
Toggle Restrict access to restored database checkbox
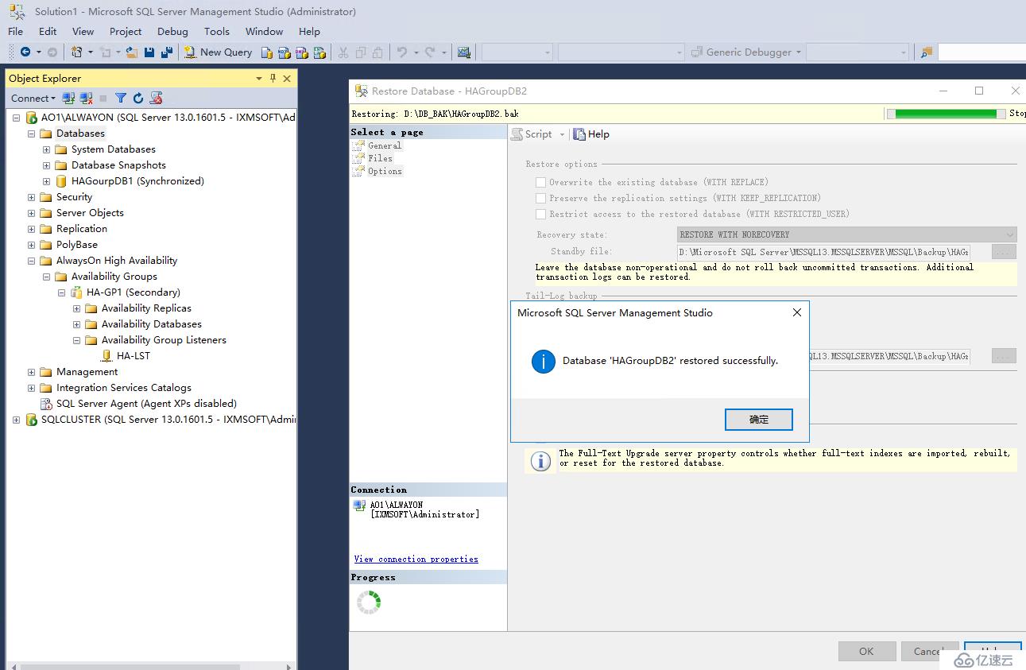click(540, 214)
